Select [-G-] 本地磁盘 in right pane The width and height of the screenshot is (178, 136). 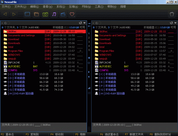tap(136, 90)
